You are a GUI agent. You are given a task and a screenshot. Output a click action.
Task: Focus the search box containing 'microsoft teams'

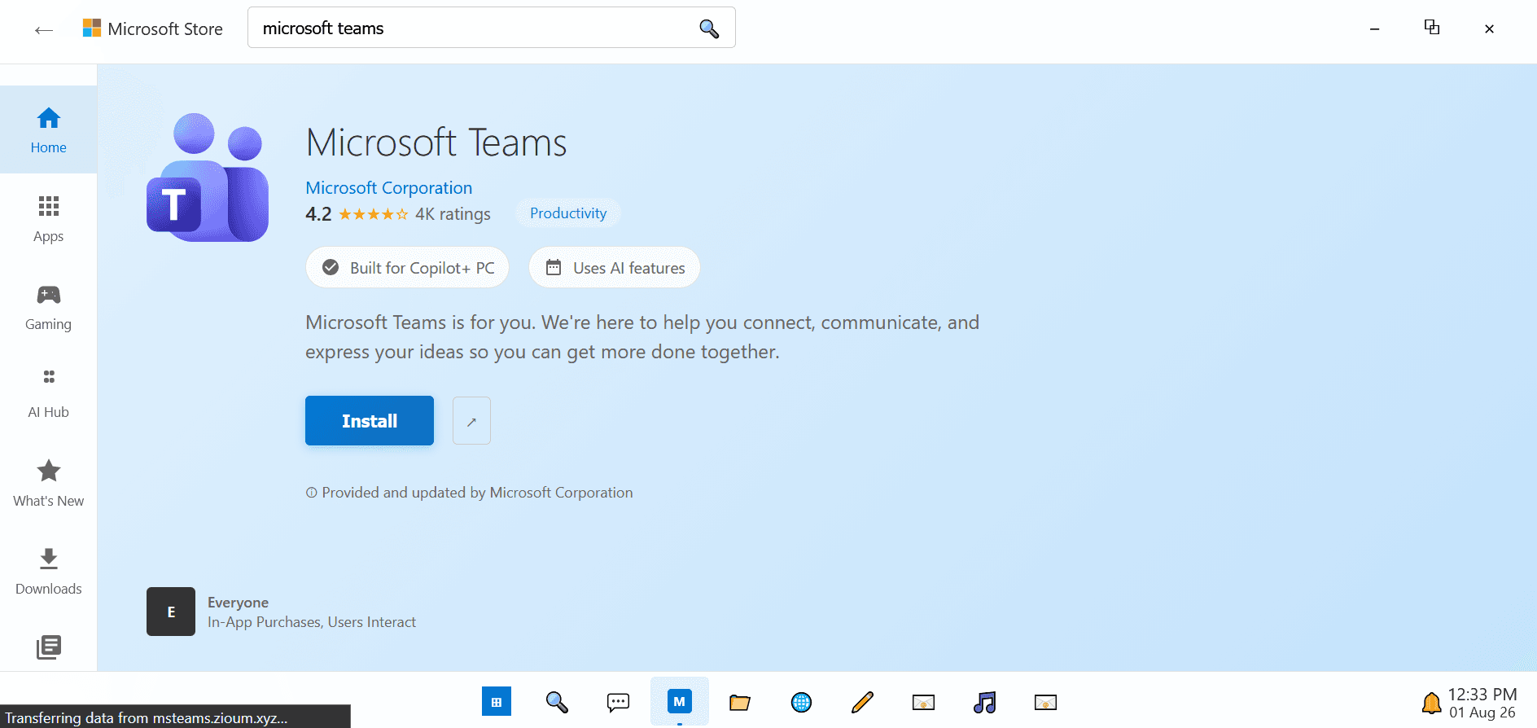491,28
